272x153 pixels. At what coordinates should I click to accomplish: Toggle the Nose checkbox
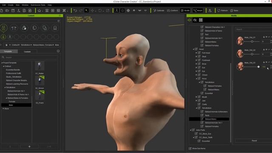point(199,78)
